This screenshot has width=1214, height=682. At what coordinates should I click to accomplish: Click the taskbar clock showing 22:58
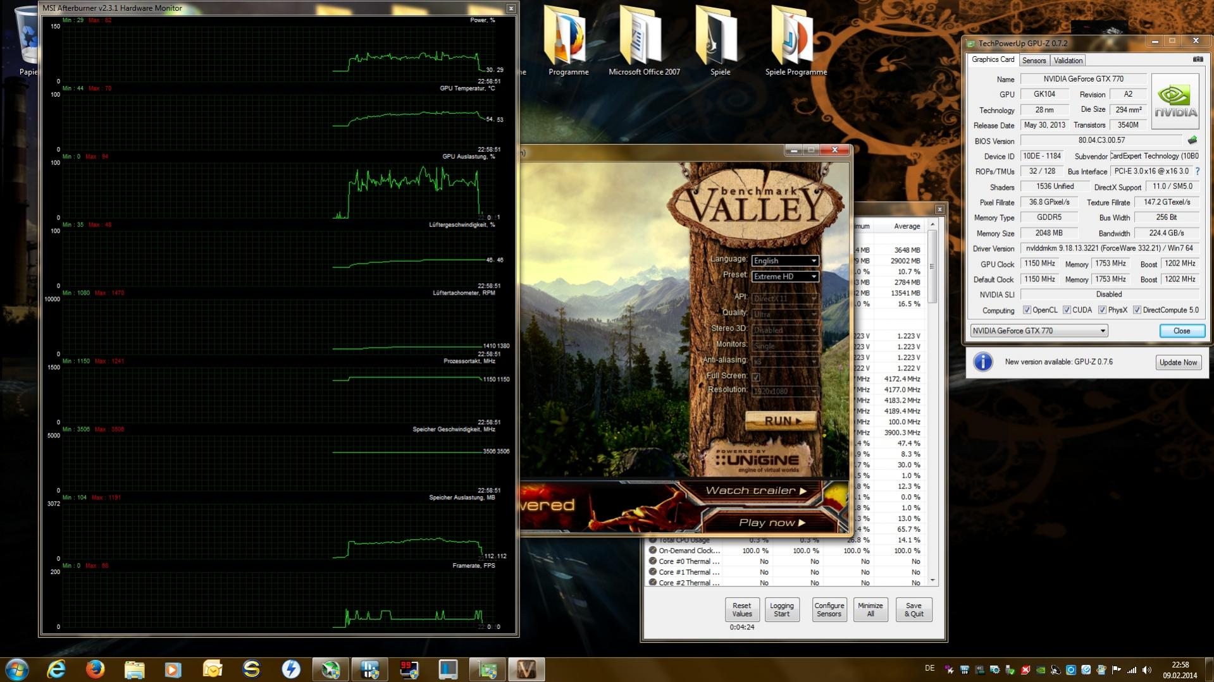pyautogui.click(x=1180, y=670)
